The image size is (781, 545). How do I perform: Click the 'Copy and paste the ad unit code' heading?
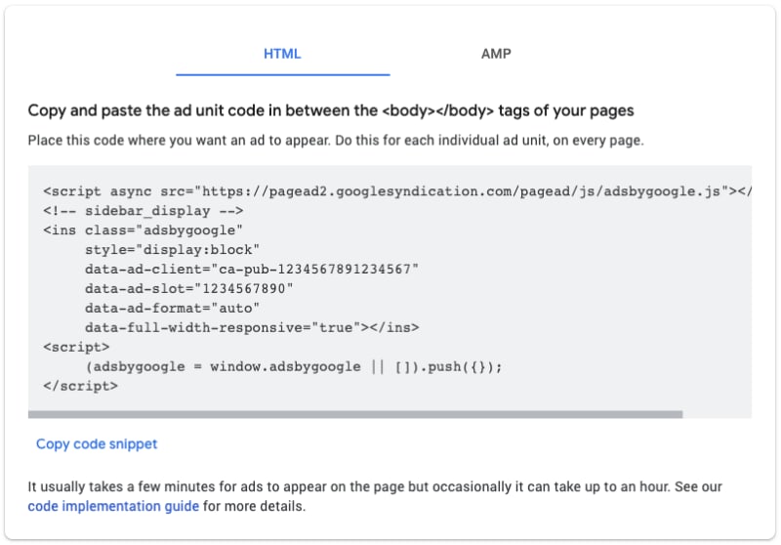click(331, 110)
